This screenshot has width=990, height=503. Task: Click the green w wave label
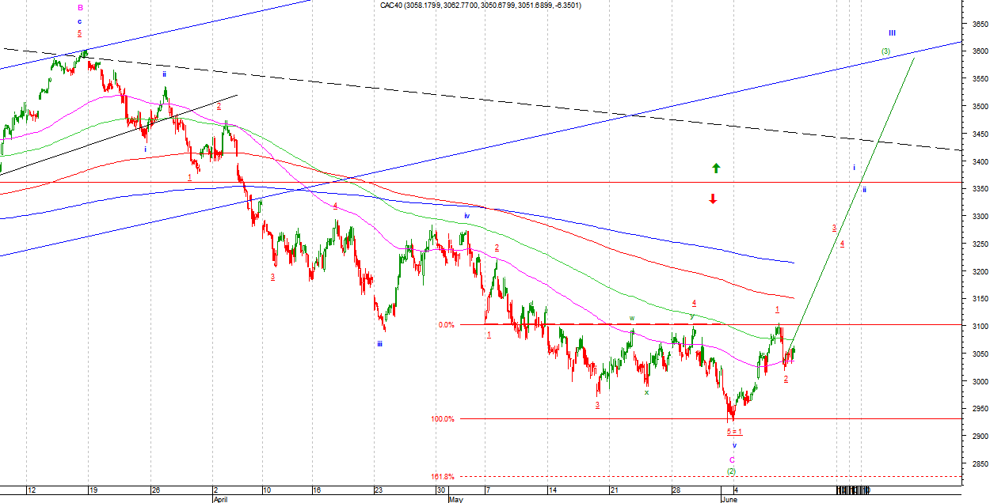(632, 319)
